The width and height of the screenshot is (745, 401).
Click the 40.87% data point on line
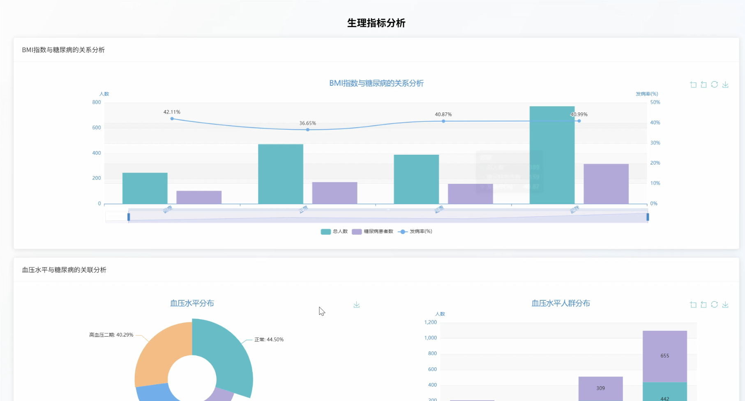tap(443, 121)
